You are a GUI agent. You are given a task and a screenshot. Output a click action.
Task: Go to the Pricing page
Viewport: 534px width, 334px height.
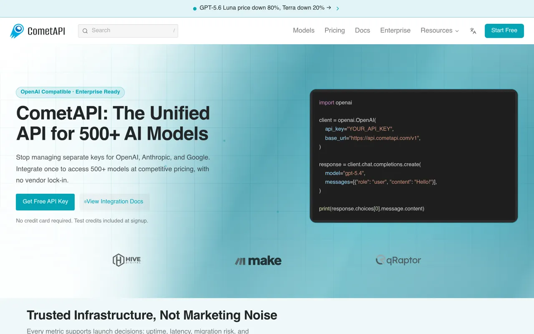[335, 30]
